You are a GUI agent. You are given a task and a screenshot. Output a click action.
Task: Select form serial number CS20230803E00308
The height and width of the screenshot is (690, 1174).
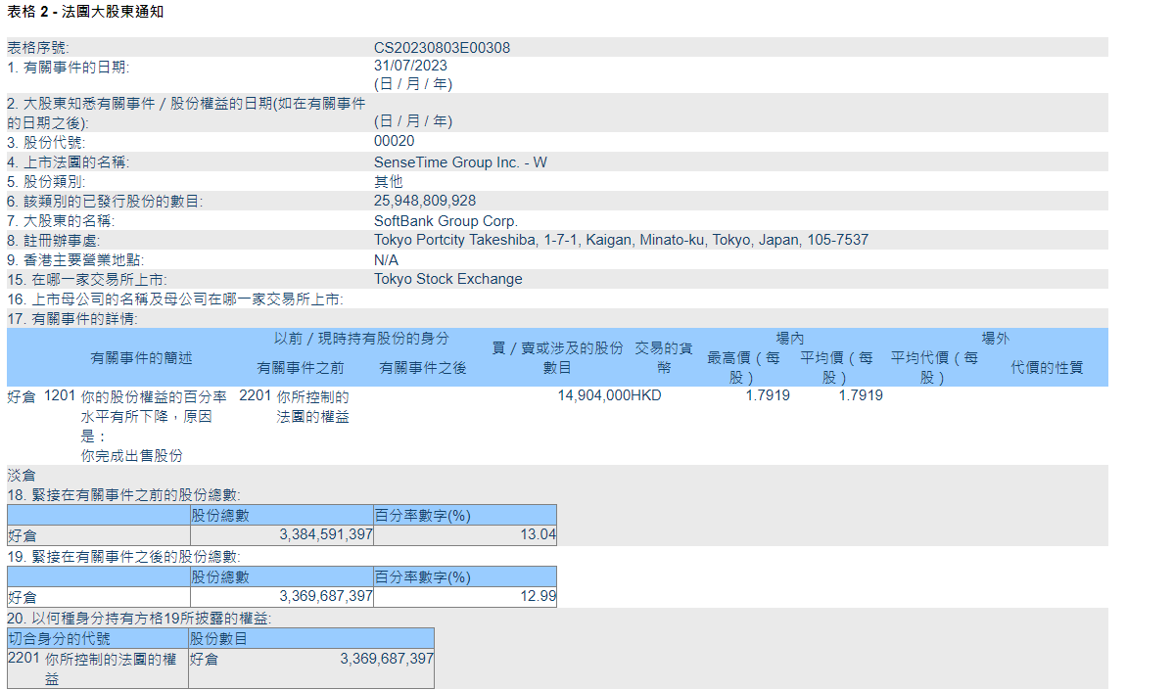click(442, 48)
